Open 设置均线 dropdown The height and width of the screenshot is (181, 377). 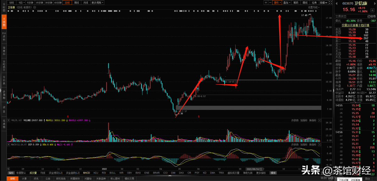(314, 7)
